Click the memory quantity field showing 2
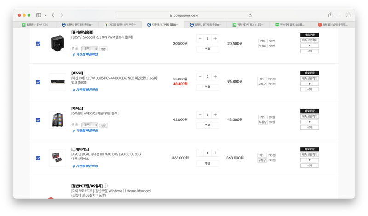 click(208, 76)
